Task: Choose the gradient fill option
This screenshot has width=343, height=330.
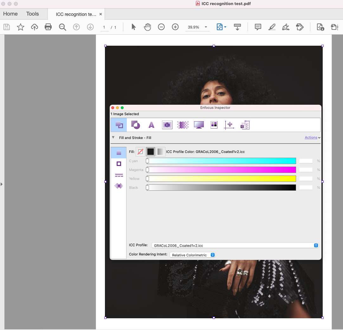Action: coord(161,152)
